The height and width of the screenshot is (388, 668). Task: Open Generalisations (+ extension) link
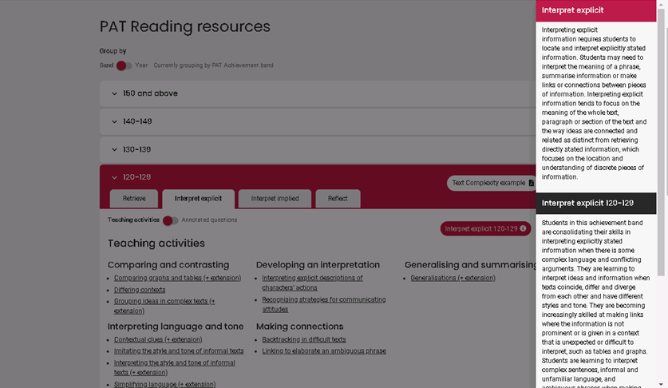coord(453,278)
